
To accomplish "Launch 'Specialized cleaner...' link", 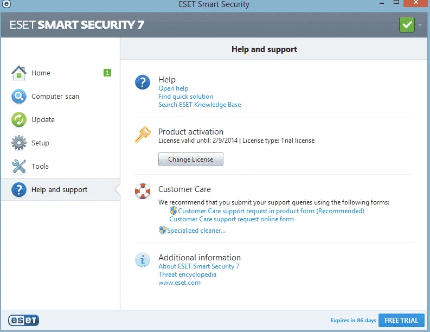I will [x=196, y=231].
